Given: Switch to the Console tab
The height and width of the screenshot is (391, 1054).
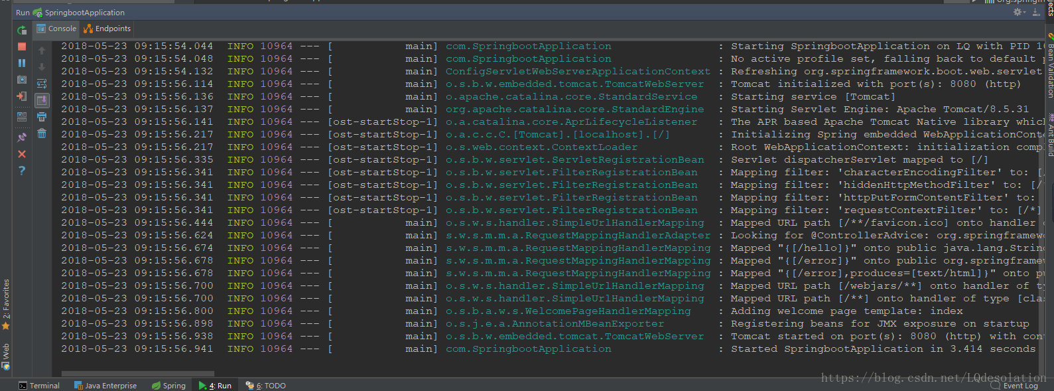Looking at the screenshot, I should point(56,29).
